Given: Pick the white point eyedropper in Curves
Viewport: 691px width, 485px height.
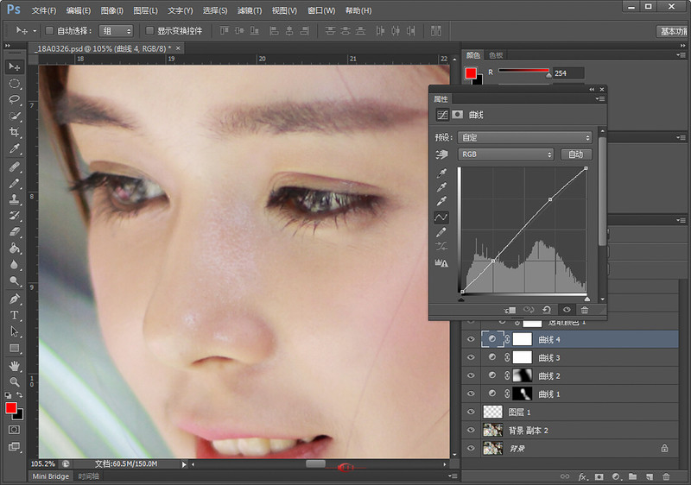Looking at the screenshot, I should click(x=441, y=201).
